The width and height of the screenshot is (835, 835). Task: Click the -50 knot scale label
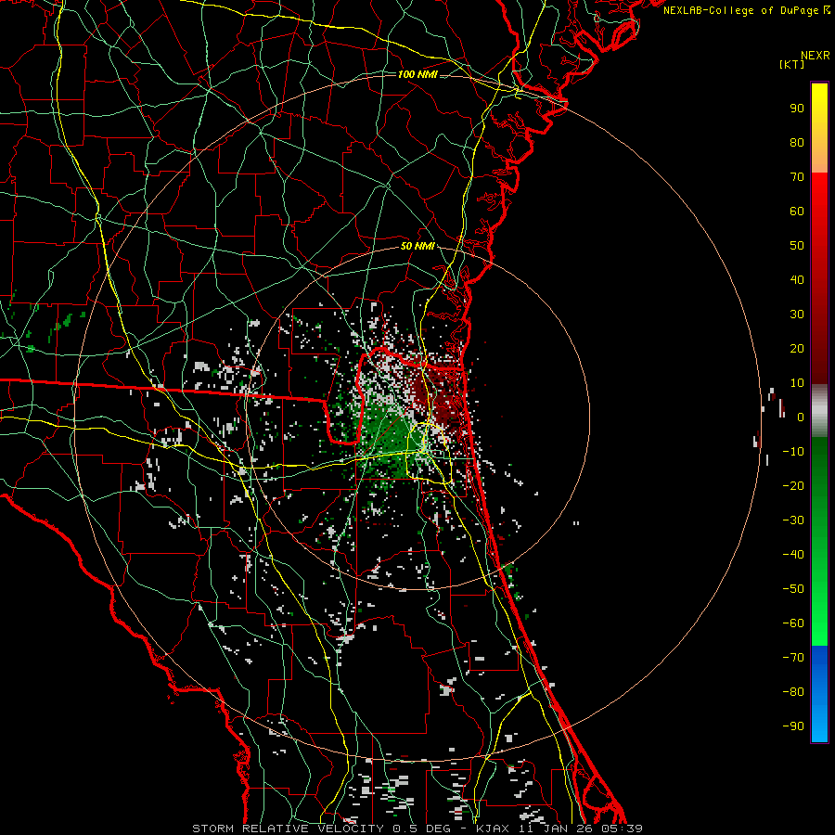point(793,589)
